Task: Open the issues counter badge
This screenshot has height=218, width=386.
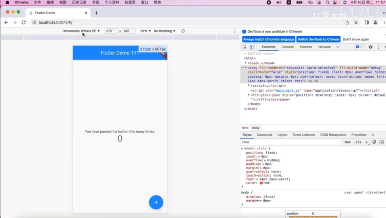Action: (359, 47)
